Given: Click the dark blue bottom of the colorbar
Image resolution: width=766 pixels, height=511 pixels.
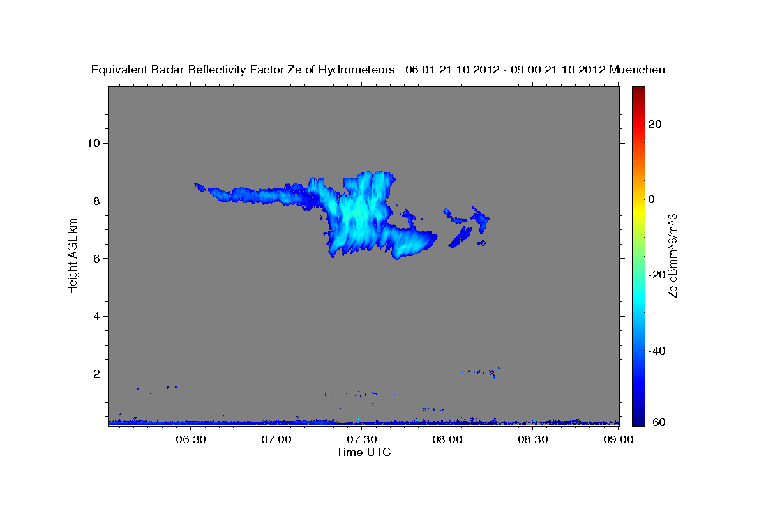Looking at the screenshot, I should pyautogui.click(x=638, y=416).
